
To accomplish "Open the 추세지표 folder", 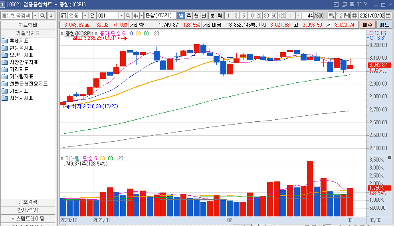I will [x=15, y=41].
